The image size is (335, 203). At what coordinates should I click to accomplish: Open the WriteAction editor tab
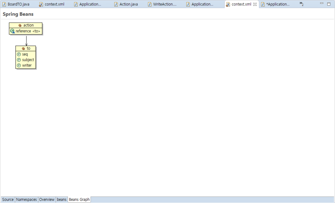coord(163,4)
